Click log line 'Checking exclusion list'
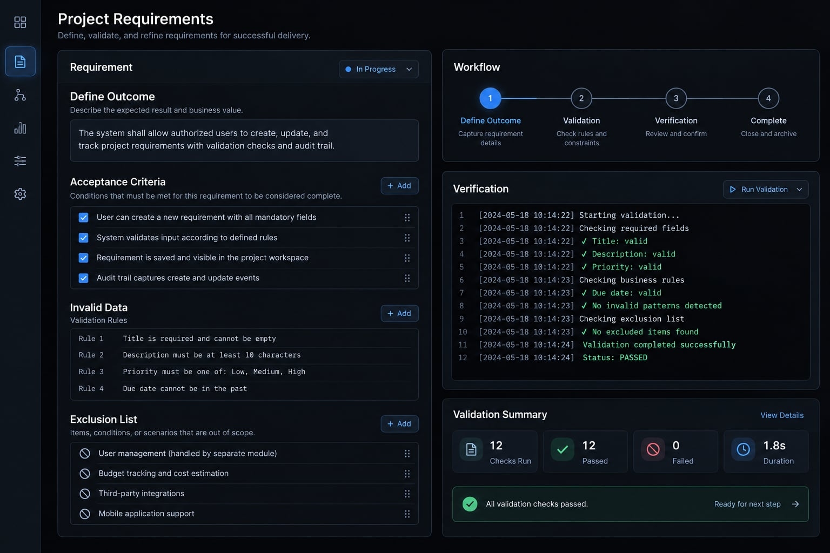This screenshot has height=553, width=830. [x=632, y=319]
